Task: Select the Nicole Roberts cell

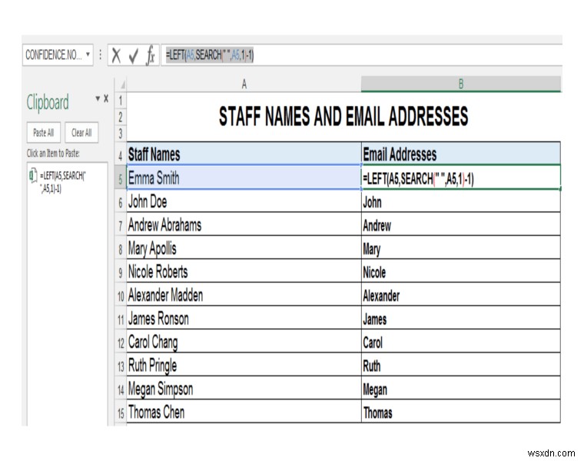Action: point(244,271)
